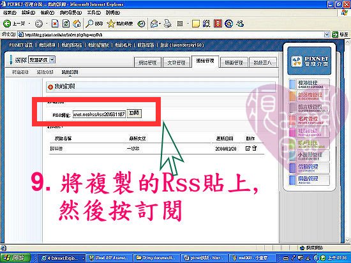Click the Print toolbar icon
Screen dimensions: 351x263
tap(167, 23)
